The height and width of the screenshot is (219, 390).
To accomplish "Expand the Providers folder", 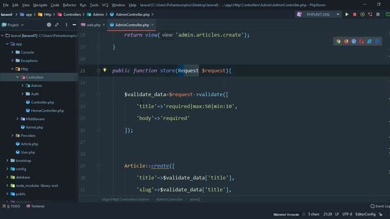I will click(12, 136).
